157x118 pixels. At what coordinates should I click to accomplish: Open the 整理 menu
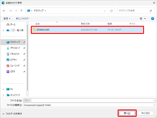tap(7, 19)
